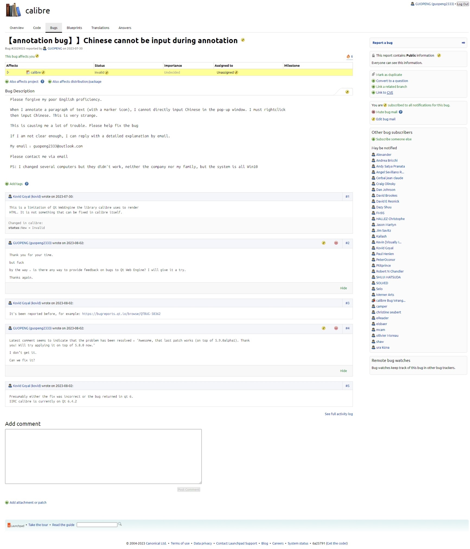Click the footer search input field

[x=97, y=525]
